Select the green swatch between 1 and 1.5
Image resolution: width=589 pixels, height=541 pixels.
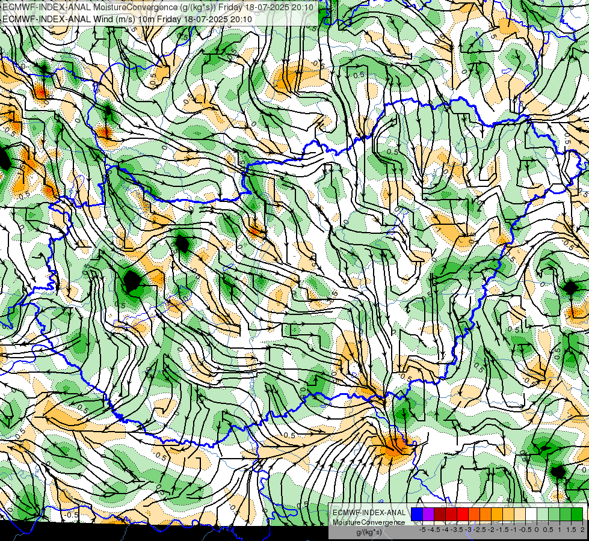pos(566,514)
